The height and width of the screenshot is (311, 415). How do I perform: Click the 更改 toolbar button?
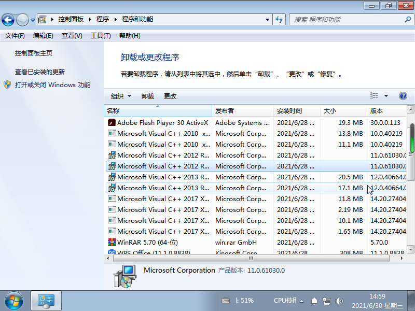[170, 96]
